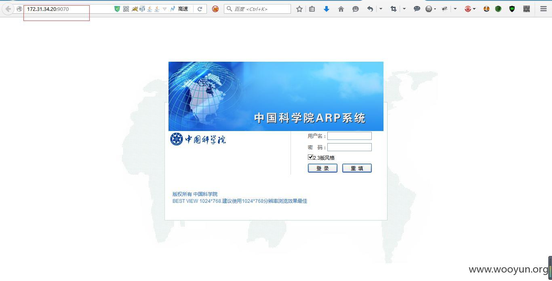Click the BEST VIEW 1024*768 text line

point(240,201)
